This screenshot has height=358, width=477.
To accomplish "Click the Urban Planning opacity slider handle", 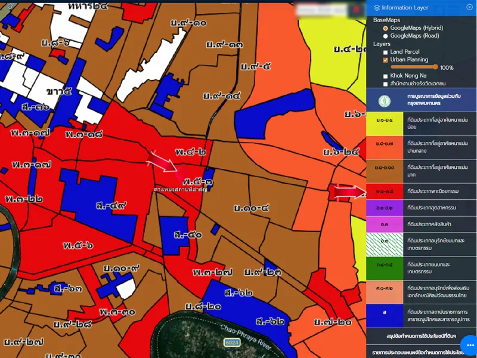I will point(436,67).
